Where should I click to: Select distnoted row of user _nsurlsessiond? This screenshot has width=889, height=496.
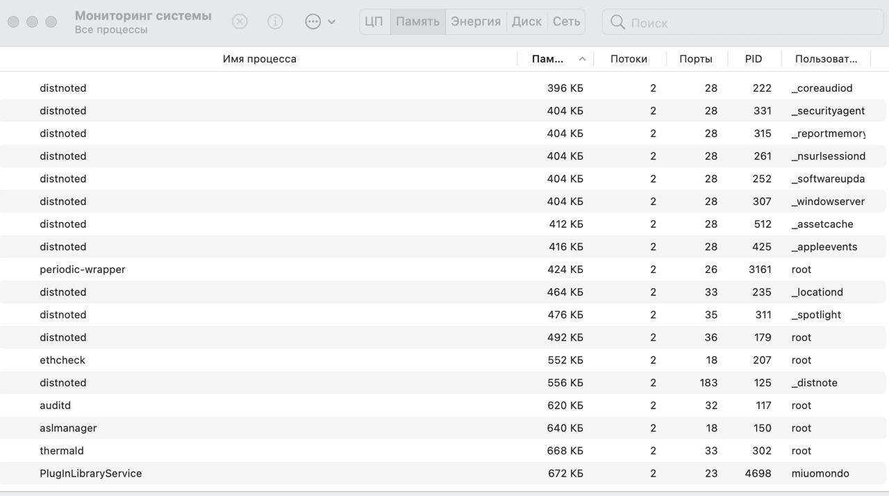point(443,156)
